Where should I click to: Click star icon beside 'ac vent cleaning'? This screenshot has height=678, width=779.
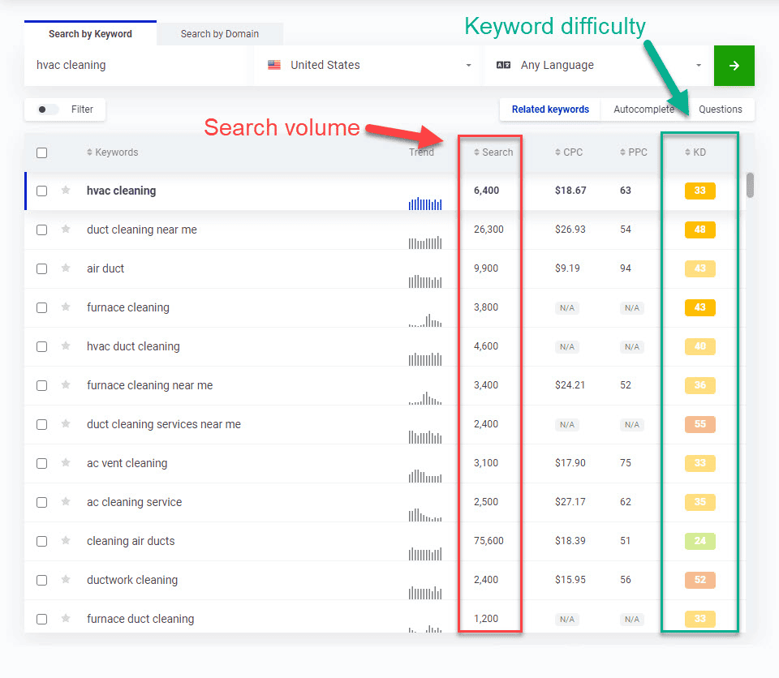click(x=66, y=463)
